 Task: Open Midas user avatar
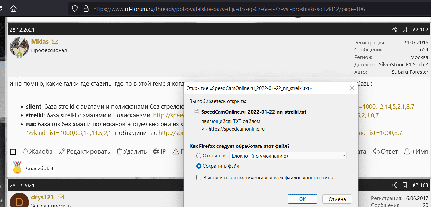tap(18, 47)
